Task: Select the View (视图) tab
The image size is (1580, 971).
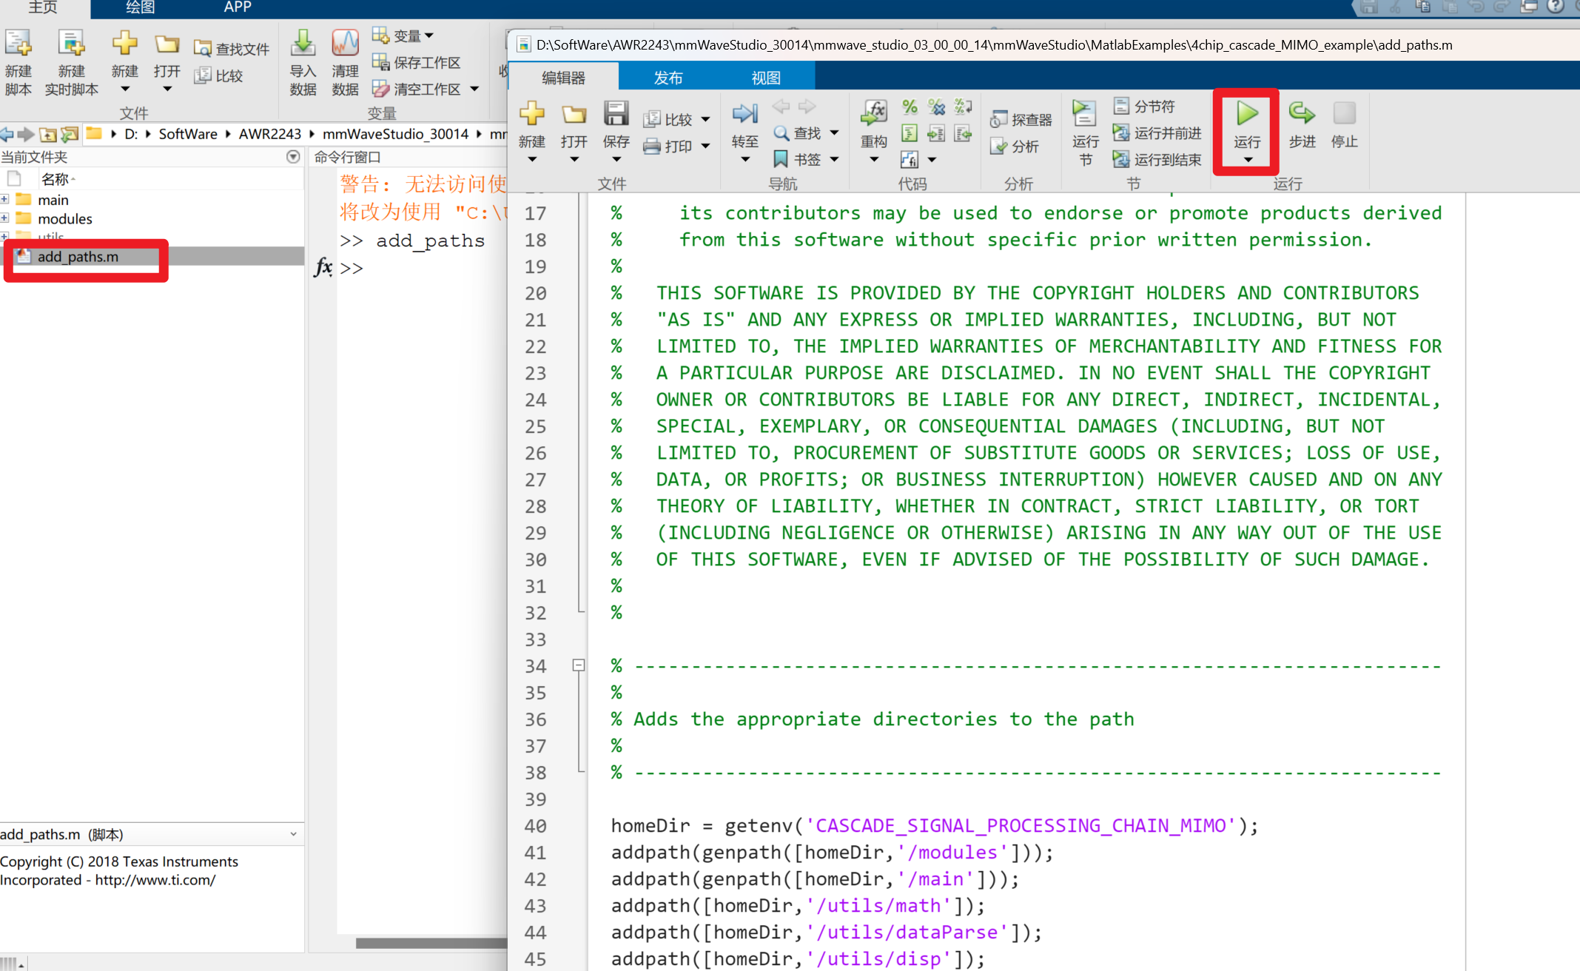Action: coord(766,77)
